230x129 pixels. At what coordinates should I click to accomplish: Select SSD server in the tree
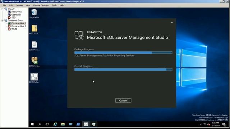click(x=13, y=18)
